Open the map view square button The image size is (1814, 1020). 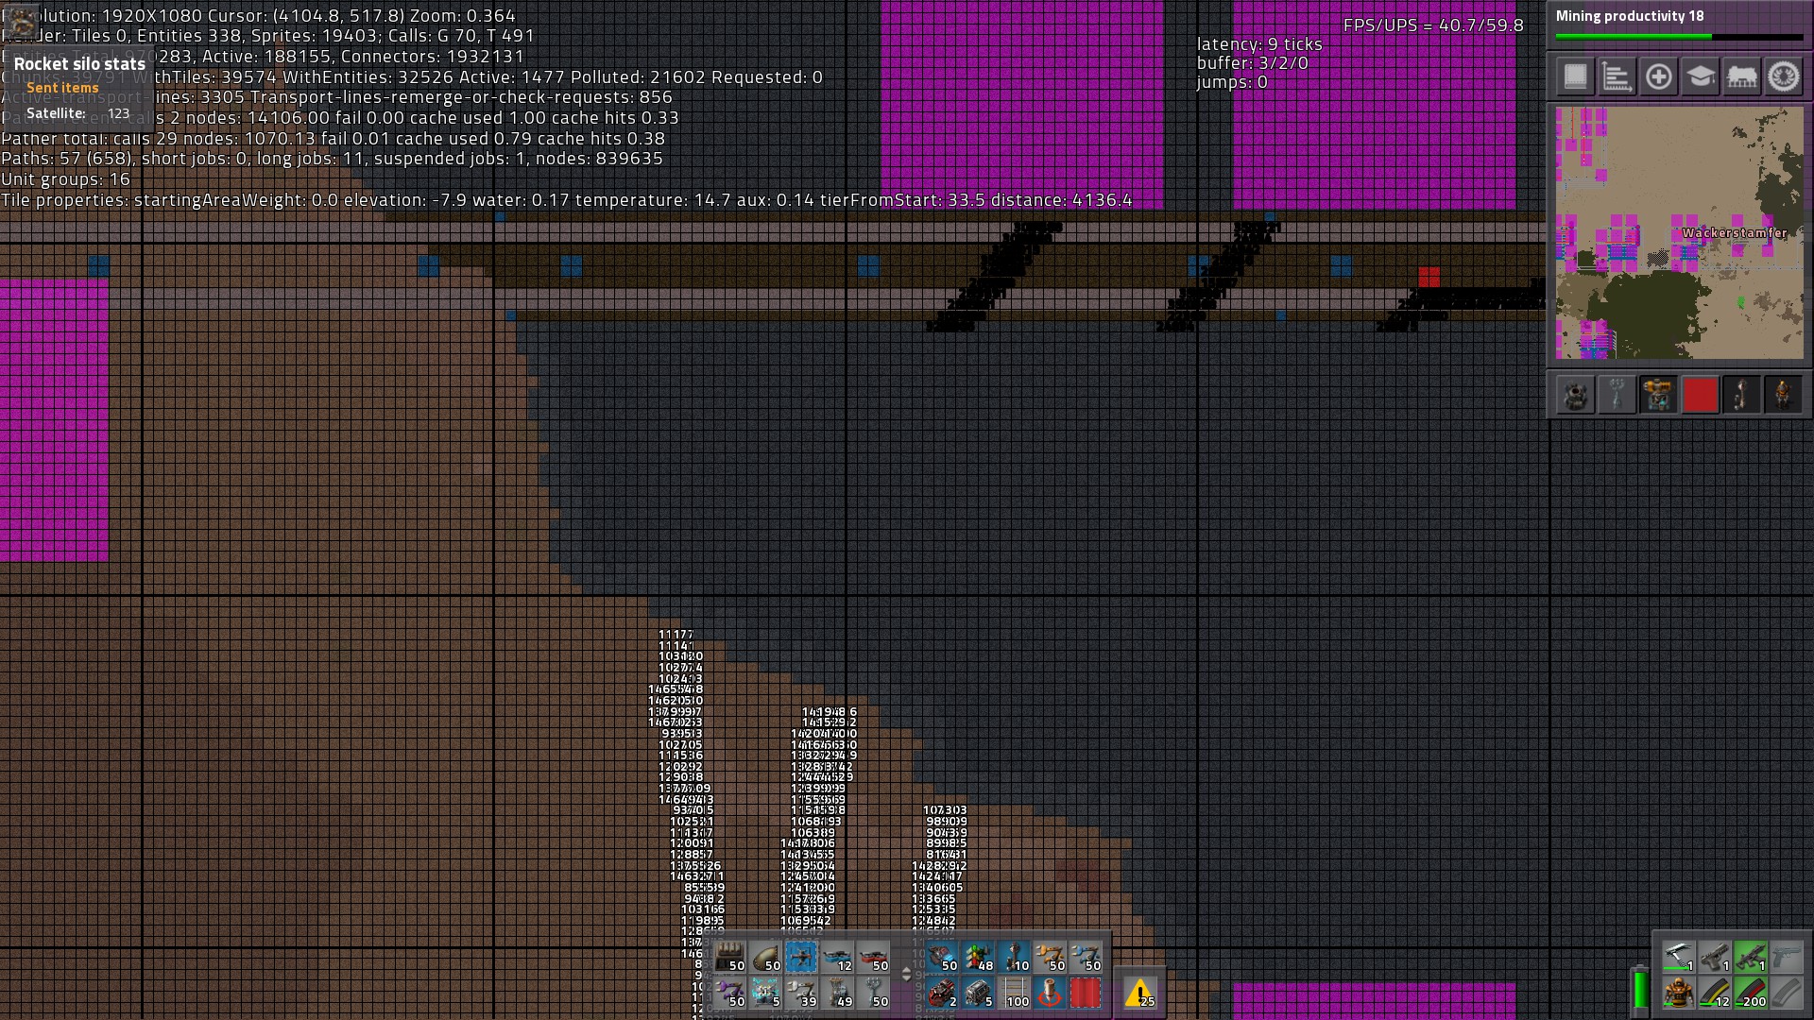point(1575,76)
